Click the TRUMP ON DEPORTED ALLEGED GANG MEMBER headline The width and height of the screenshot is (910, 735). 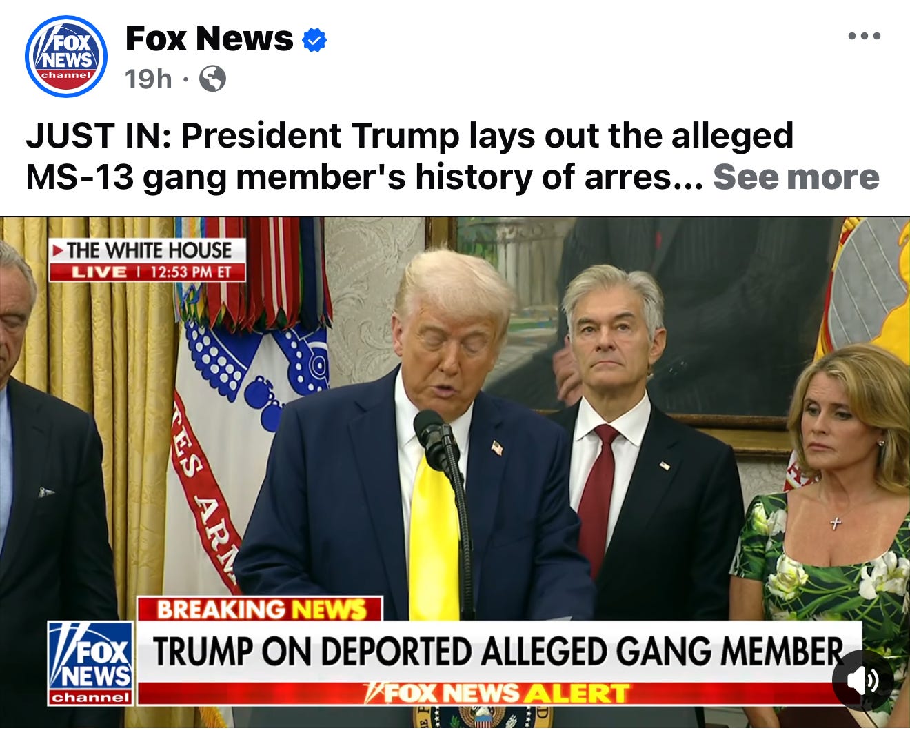pyautogui.click(x=498, y=651)
